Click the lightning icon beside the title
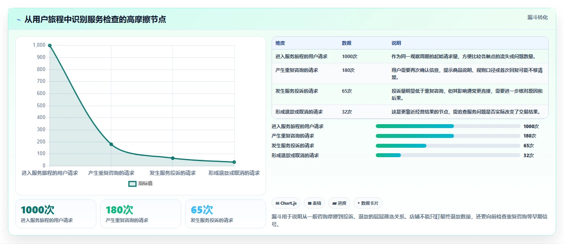The height and width of the screenshot is (244, 564). pyautogui.click(x=19, y=20)
